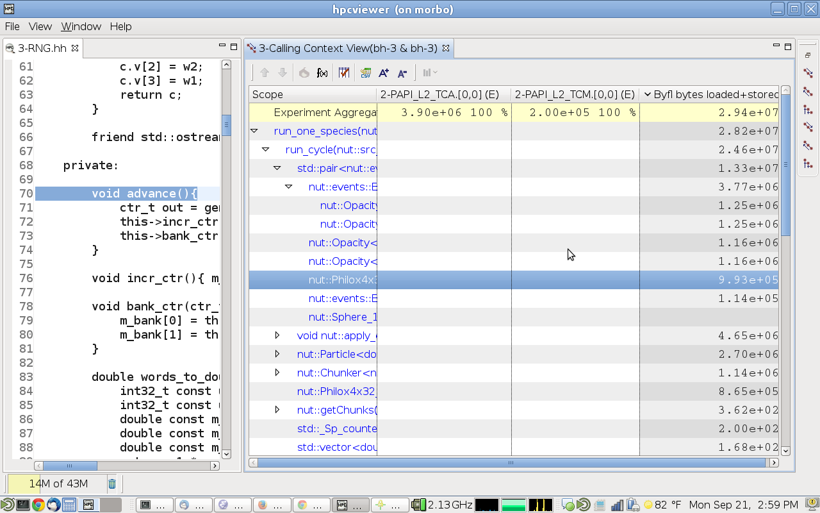
Task: Decrease font size with the A- icon
Action: [x=402, y=73]
